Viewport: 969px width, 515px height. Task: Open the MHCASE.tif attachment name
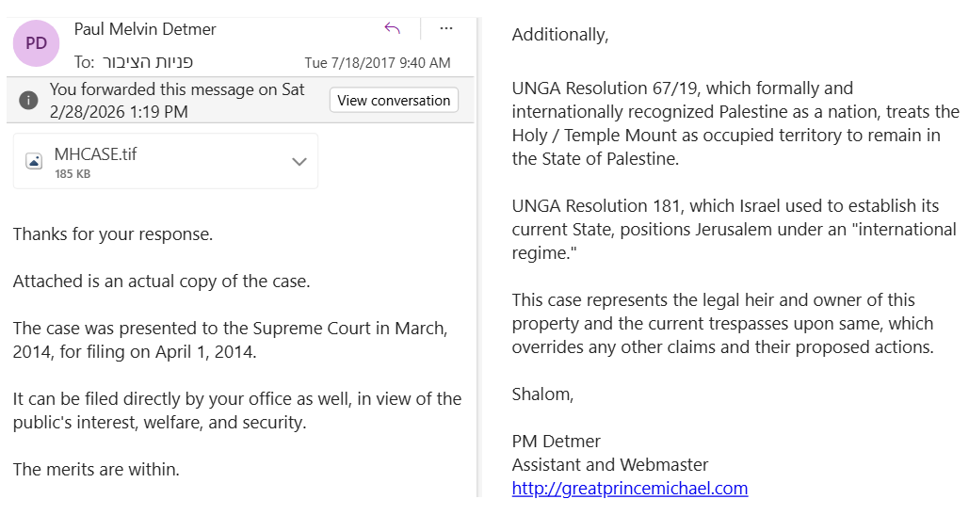point(95,153)
